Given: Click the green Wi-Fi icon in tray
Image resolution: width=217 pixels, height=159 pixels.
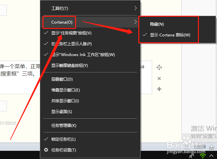Looking at the screenshot, I should [x=203, y=156].
